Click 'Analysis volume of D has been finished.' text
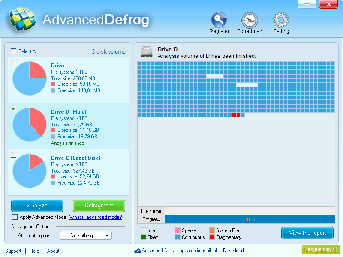This screenshot has height=257, width=343. pos(207,56)
